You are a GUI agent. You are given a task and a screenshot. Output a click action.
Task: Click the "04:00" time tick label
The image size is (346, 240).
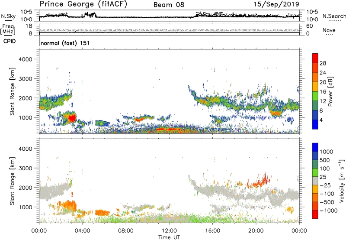point(83,231)
